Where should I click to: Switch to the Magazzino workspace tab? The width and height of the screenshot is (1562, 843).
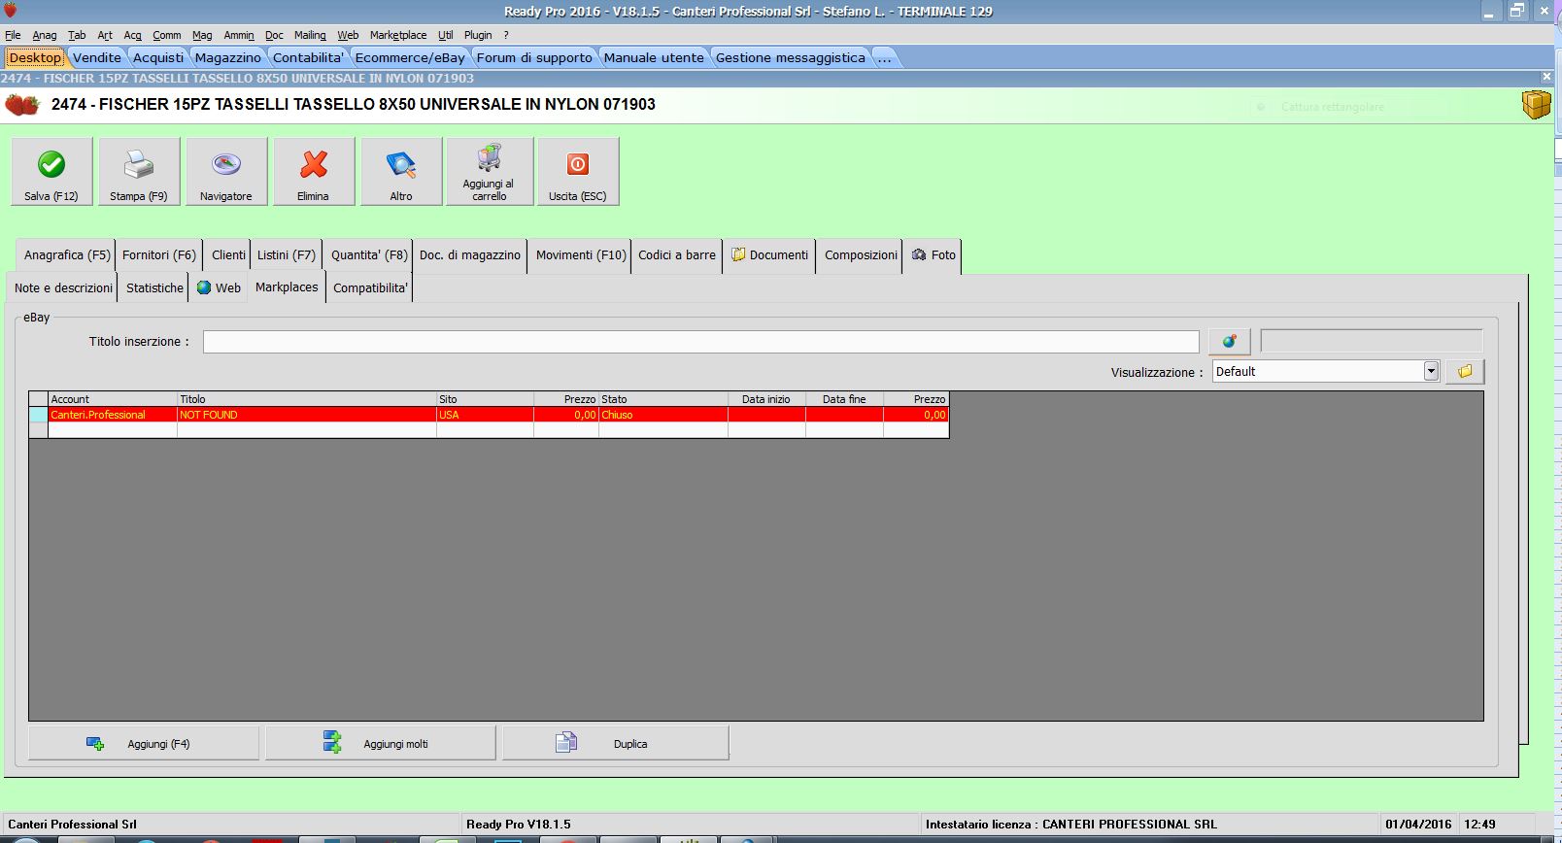click(x=228, y=57)
